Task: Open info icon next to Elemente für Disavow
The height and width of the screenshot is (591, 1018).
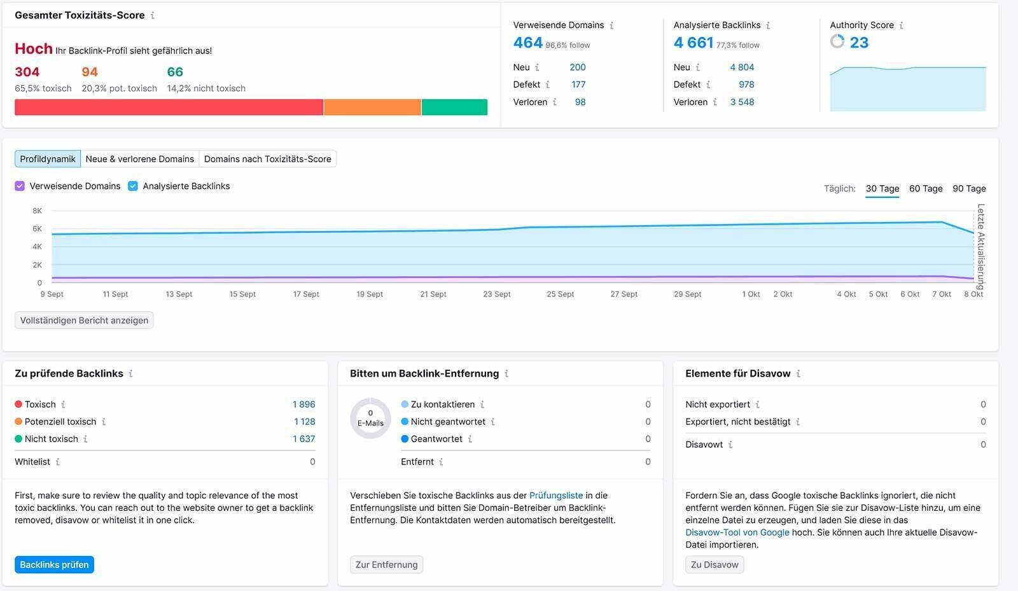Action: 798,374
